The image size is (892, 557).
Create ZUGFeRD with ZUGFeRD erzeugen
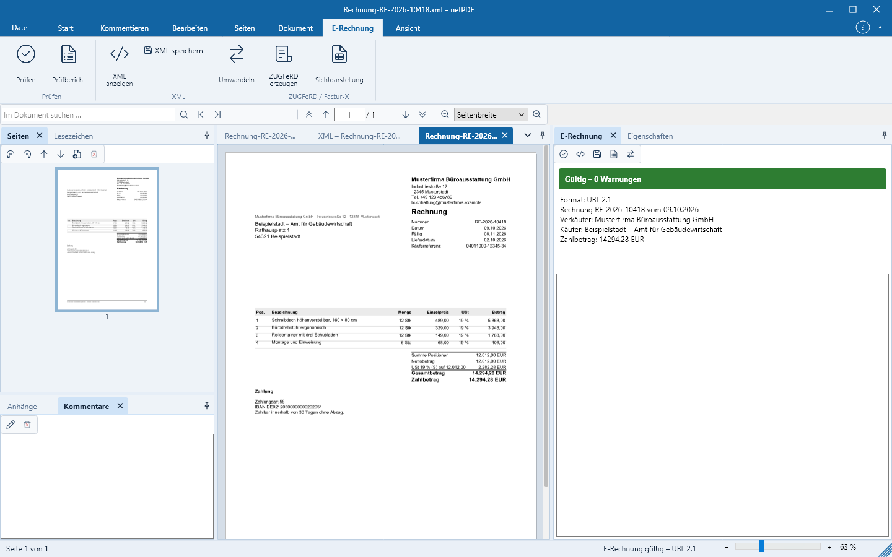(284, 66)
